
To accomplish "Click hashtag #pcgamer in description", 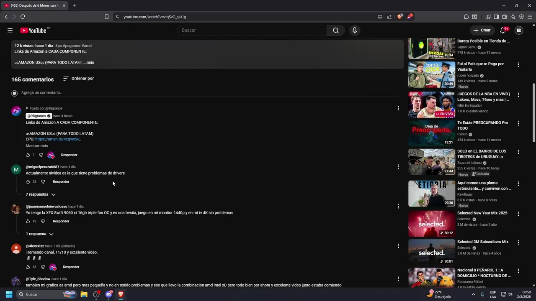I will [72, 46].
